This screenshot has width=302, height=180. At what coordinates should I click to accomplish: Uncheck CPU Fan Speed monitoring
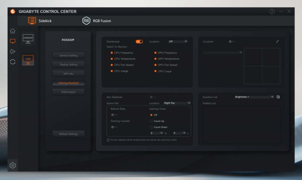click(112, 65)
